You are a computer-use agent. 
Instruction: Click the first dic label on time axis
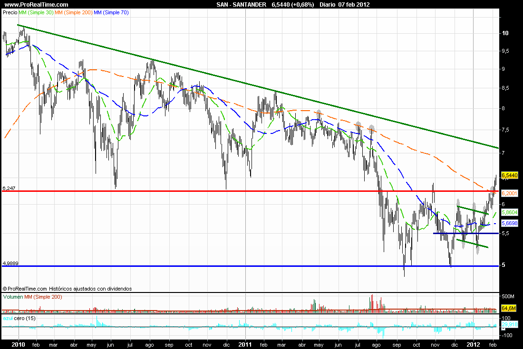226,345
